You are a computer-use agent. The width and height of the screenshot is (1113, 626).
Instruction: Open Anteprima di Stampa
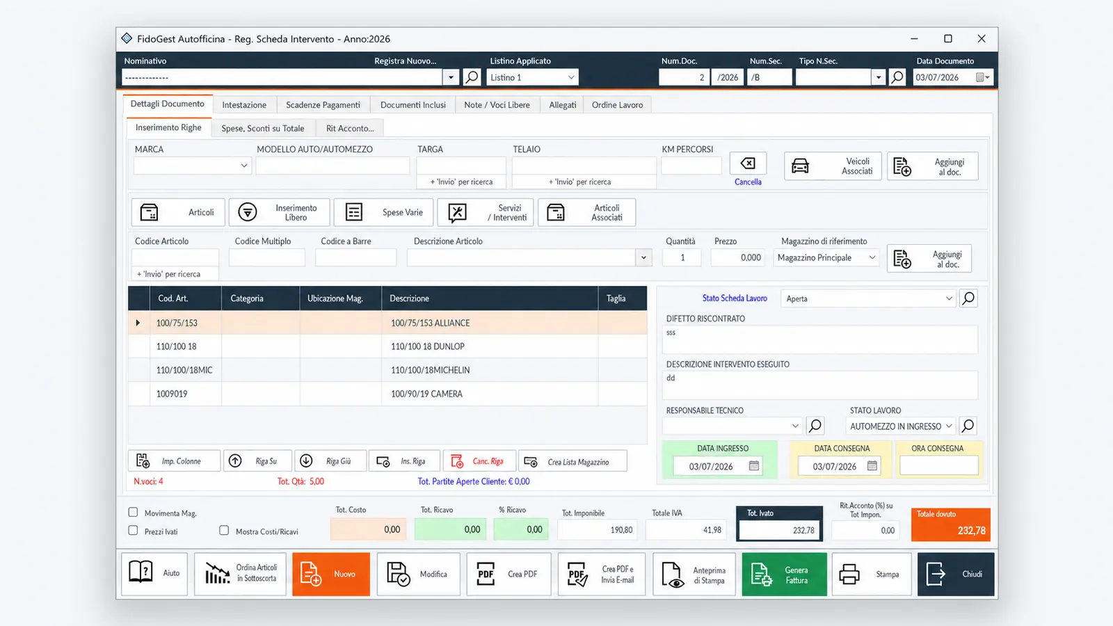694,574
